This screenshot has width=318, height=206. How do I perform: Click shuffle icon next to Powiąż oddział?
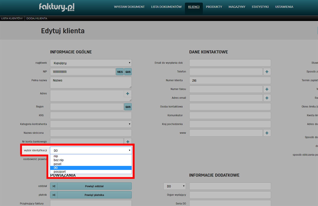click(x=54, y=186)
